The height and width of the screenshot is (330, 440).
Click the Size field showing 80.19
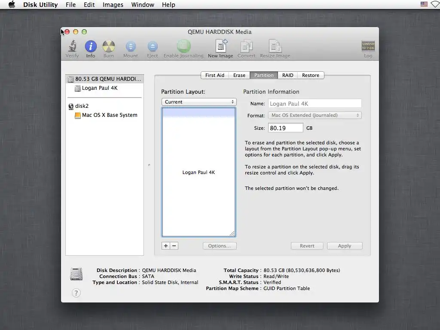point(285,128)
